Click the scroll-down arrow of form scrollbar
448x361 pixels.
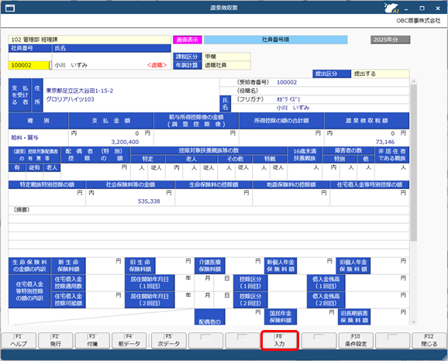(413, 321)
